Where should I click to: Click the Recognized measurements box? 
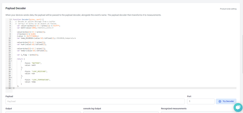coord(199,112)
